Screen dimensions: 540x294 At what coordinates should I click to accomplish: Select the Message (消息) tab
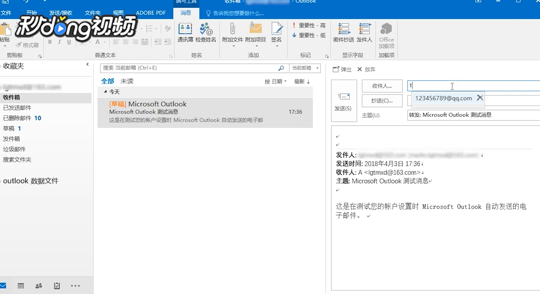186,13
